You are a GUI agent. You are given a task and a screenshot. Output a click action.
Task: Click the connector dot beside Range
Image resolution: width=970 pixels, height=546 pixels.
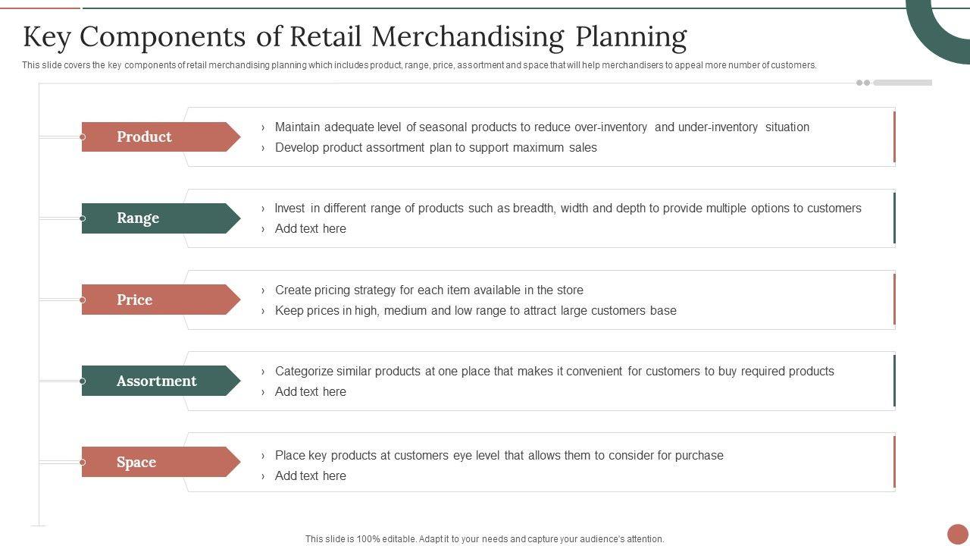pyautogui.click(x=82, y=218)
